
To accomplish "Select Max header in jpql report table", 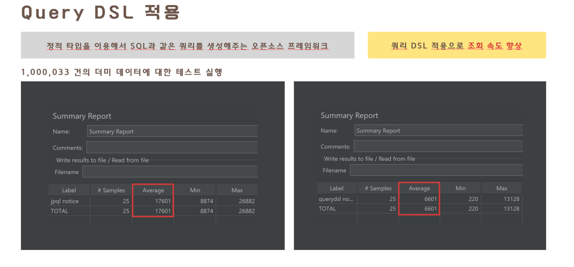I will tap(237, 190).
